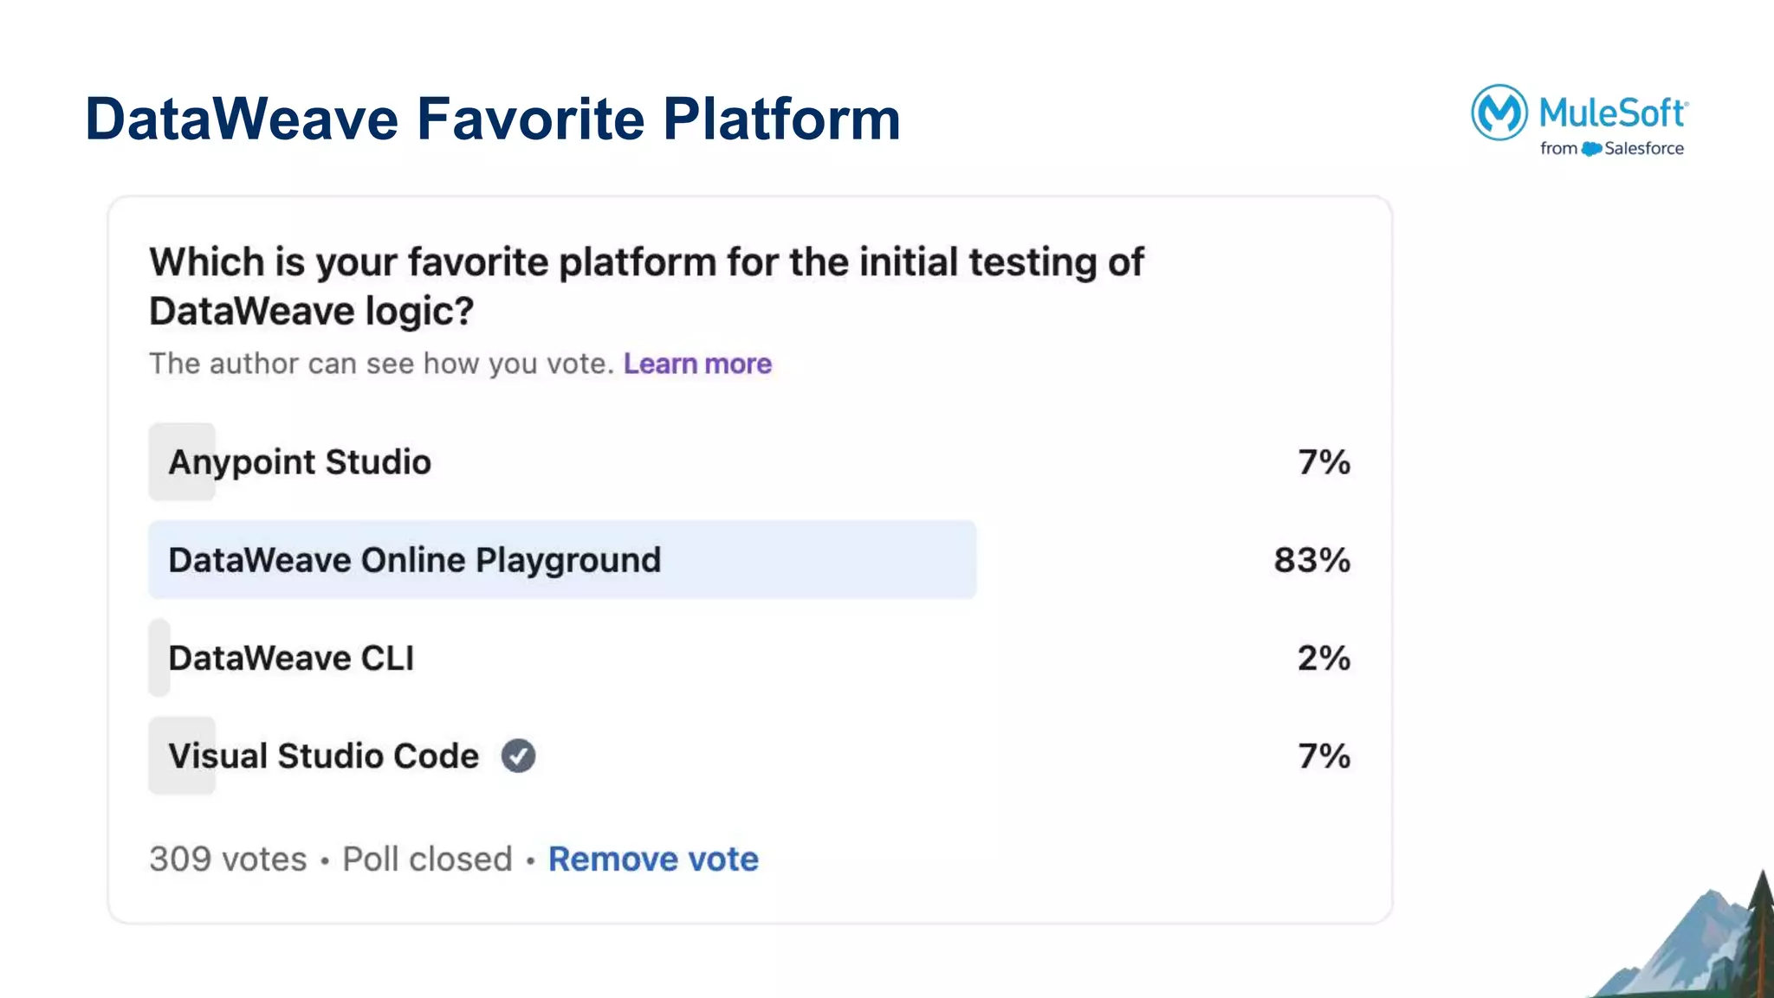Image resolution: width=1774 pixels, height=998 pixels.
Task: Open the Learn more link
Action: (697, 364)
